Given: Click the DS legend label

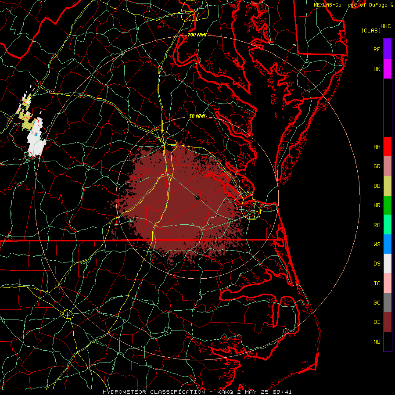Looking at the screenshot, I should pyautogui.click(x=377, y=264).
